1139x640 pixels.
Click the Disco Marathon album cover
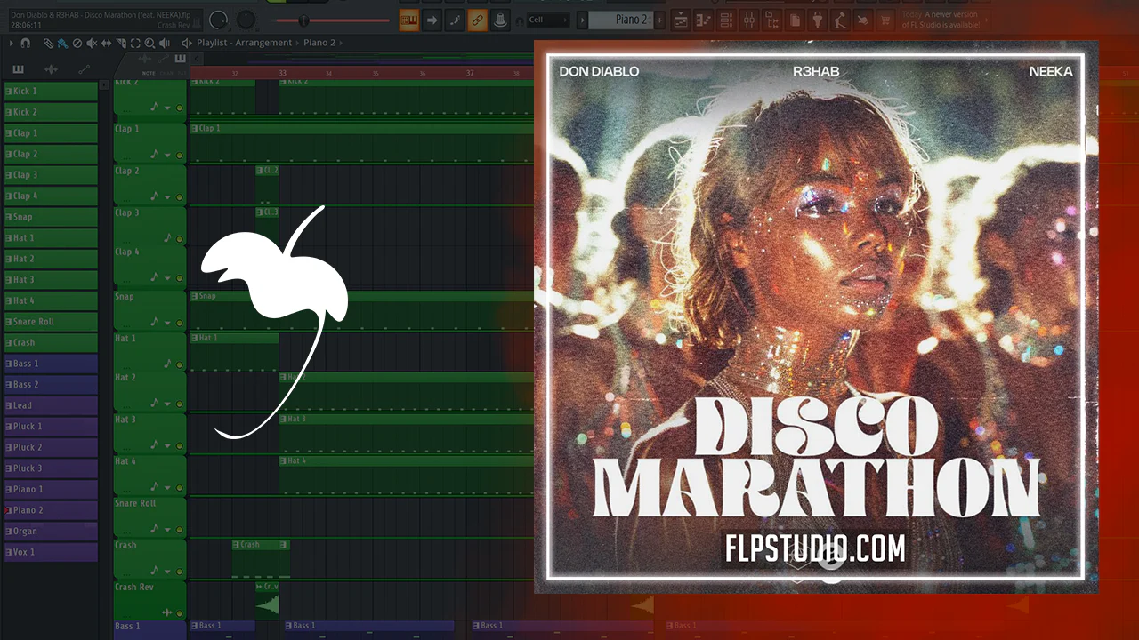coord(816,316)
